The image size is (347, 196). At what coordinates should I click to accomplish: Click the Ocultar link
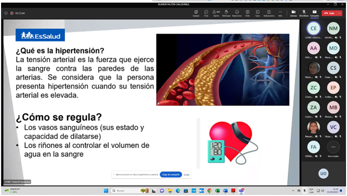pyautogui.click(x=187, y=175)
